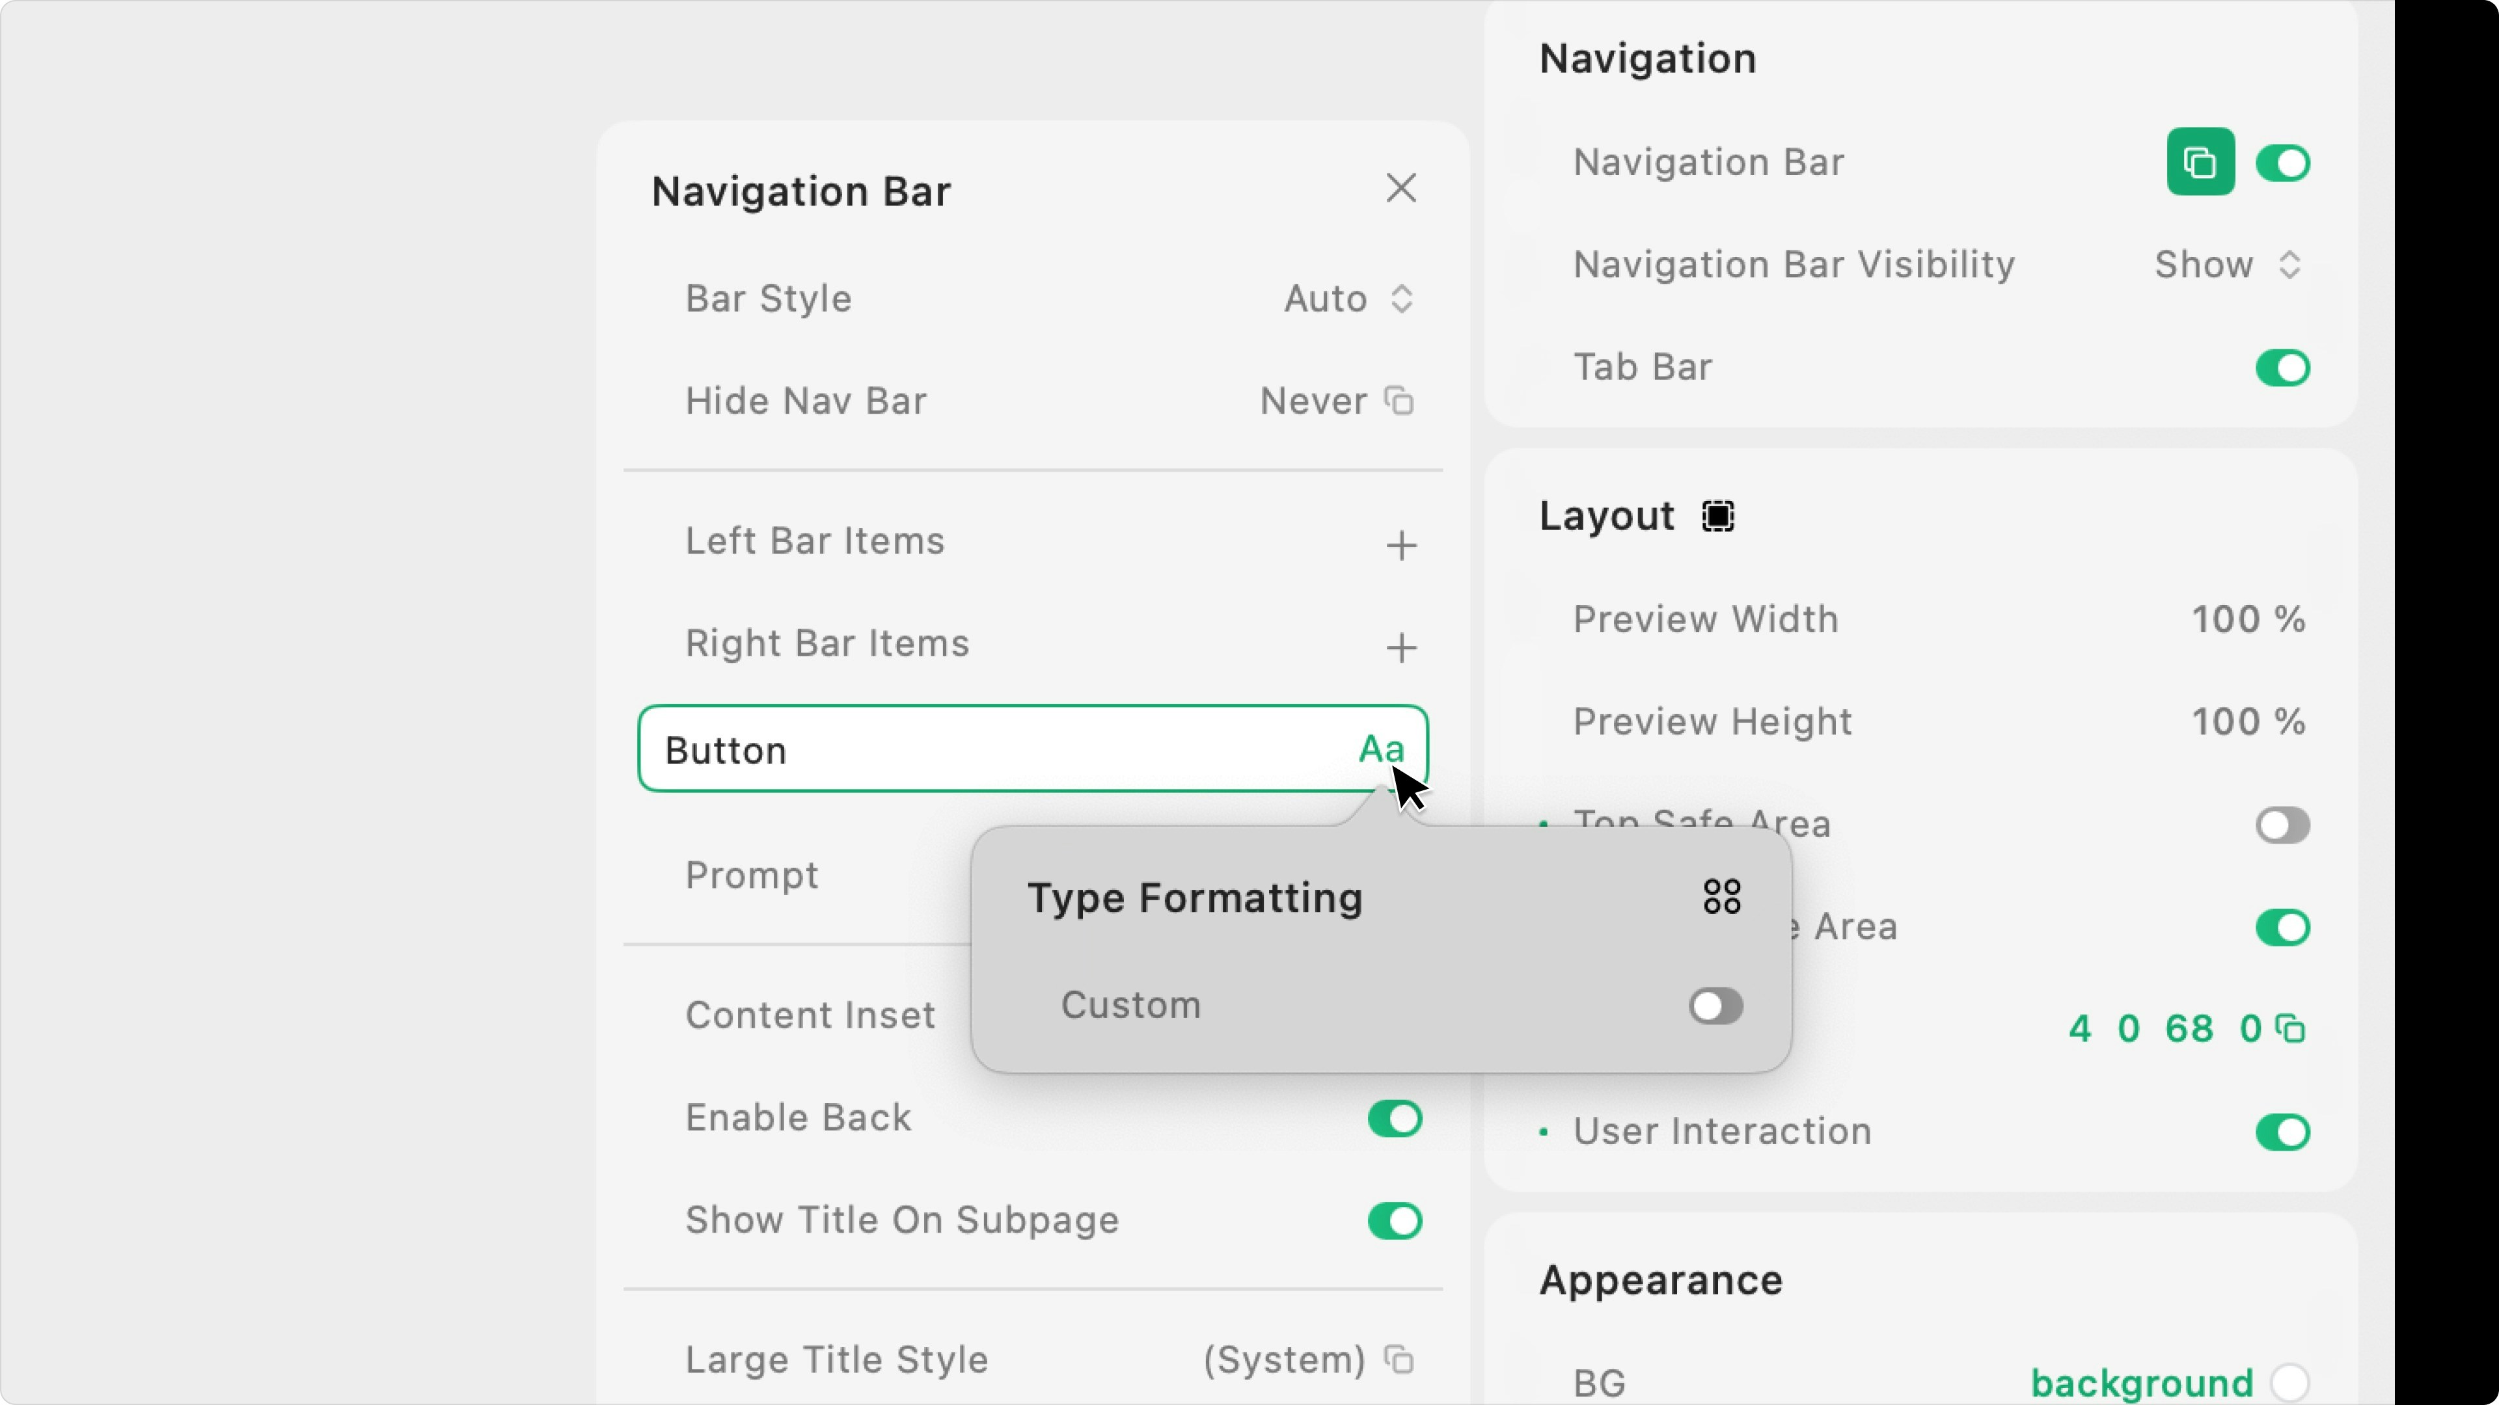Click the Layout frame icon
This screenshot has width=2499, height=1405.
1718,516
